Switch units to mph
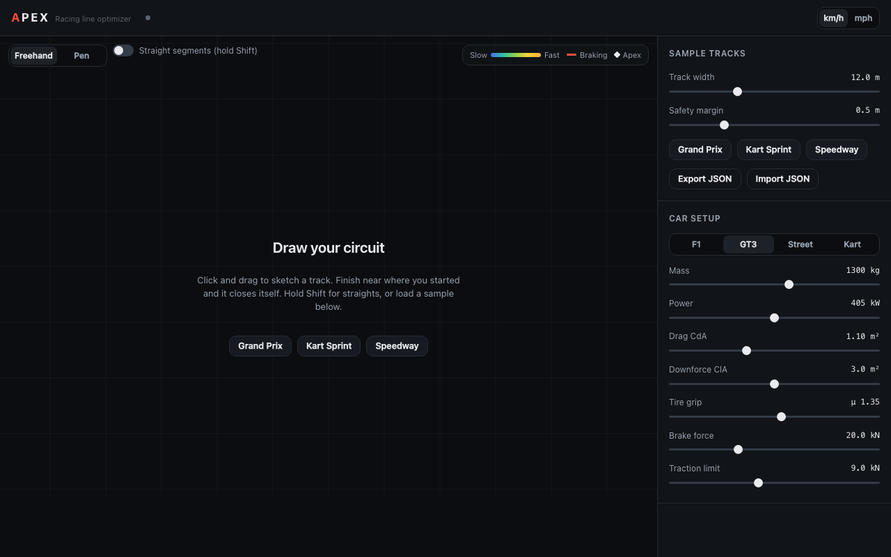The width and height of the screenshot is (891, 557). coord(863,18)
